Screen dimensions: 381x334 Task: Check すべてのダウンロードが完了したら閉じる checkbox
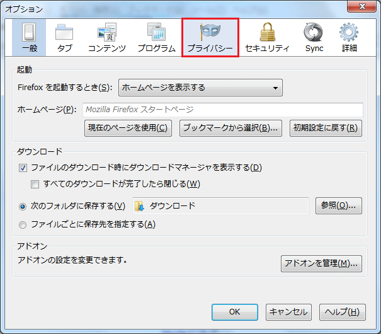35,184
